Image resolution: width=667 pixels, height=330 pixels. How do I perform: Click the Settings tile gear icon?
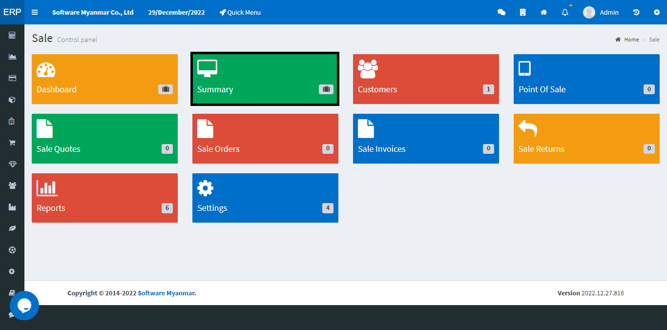(x=205, y=188)
